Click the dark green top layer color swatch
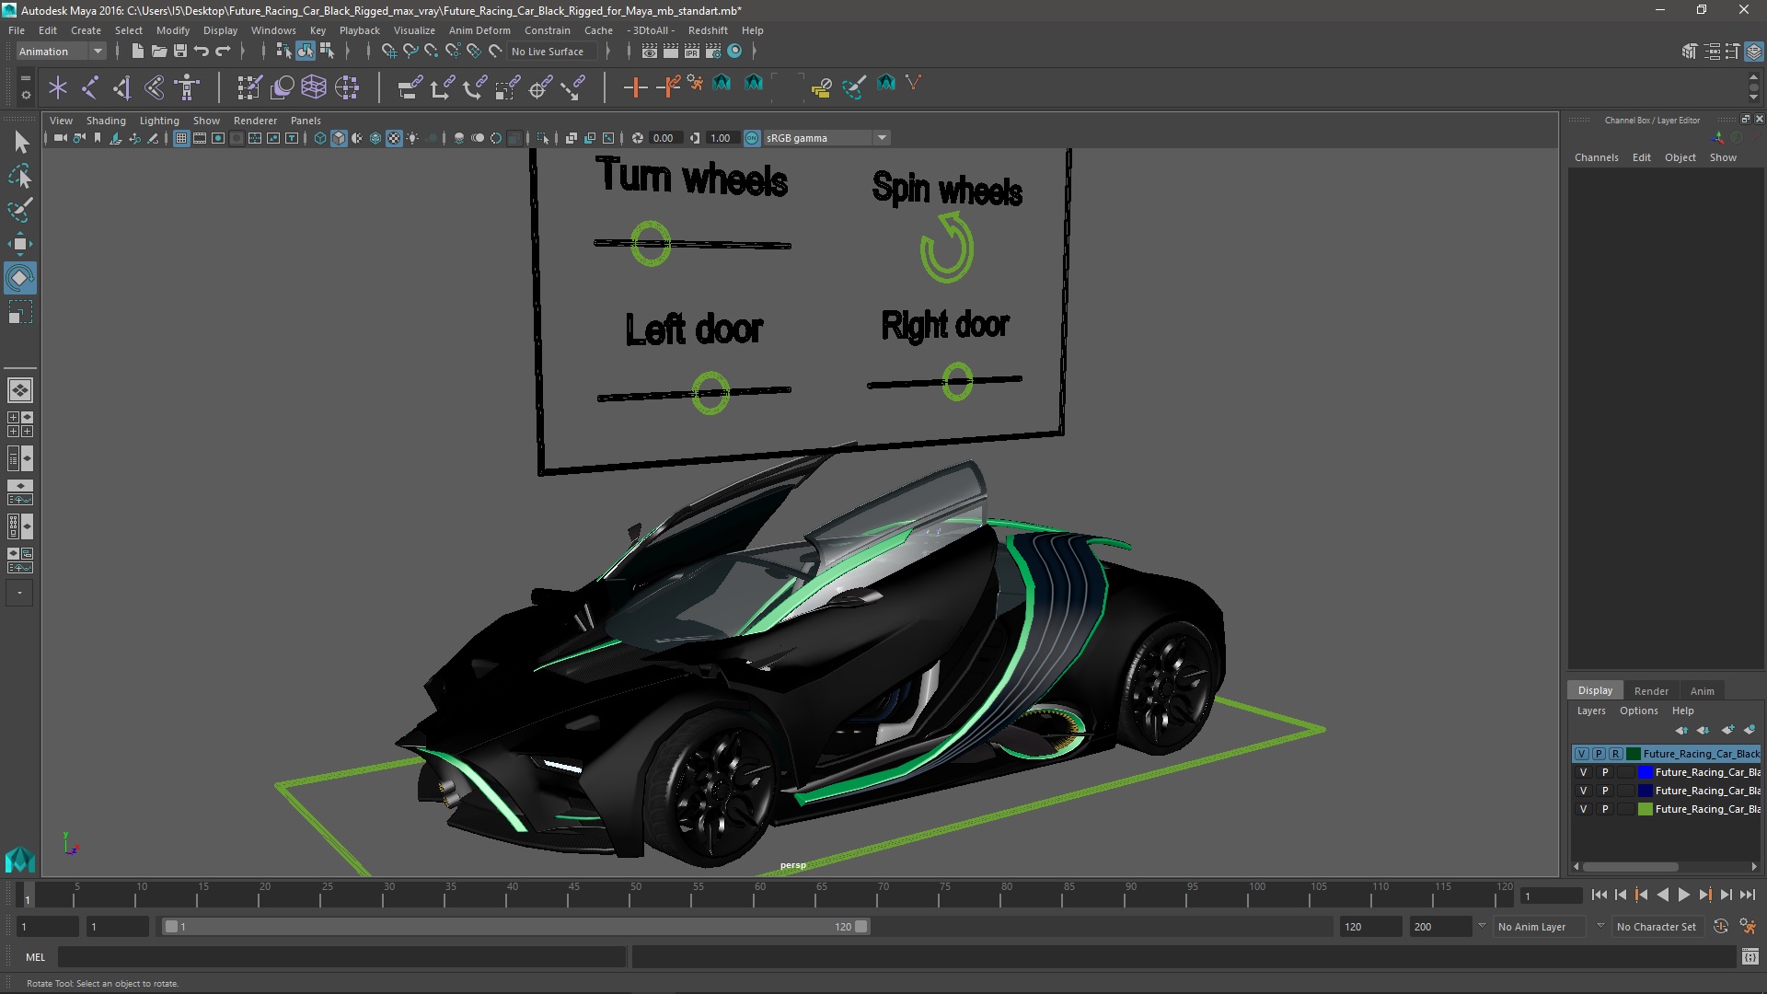The height and width of the screenshot is (994, 1767). [1634, 754]
